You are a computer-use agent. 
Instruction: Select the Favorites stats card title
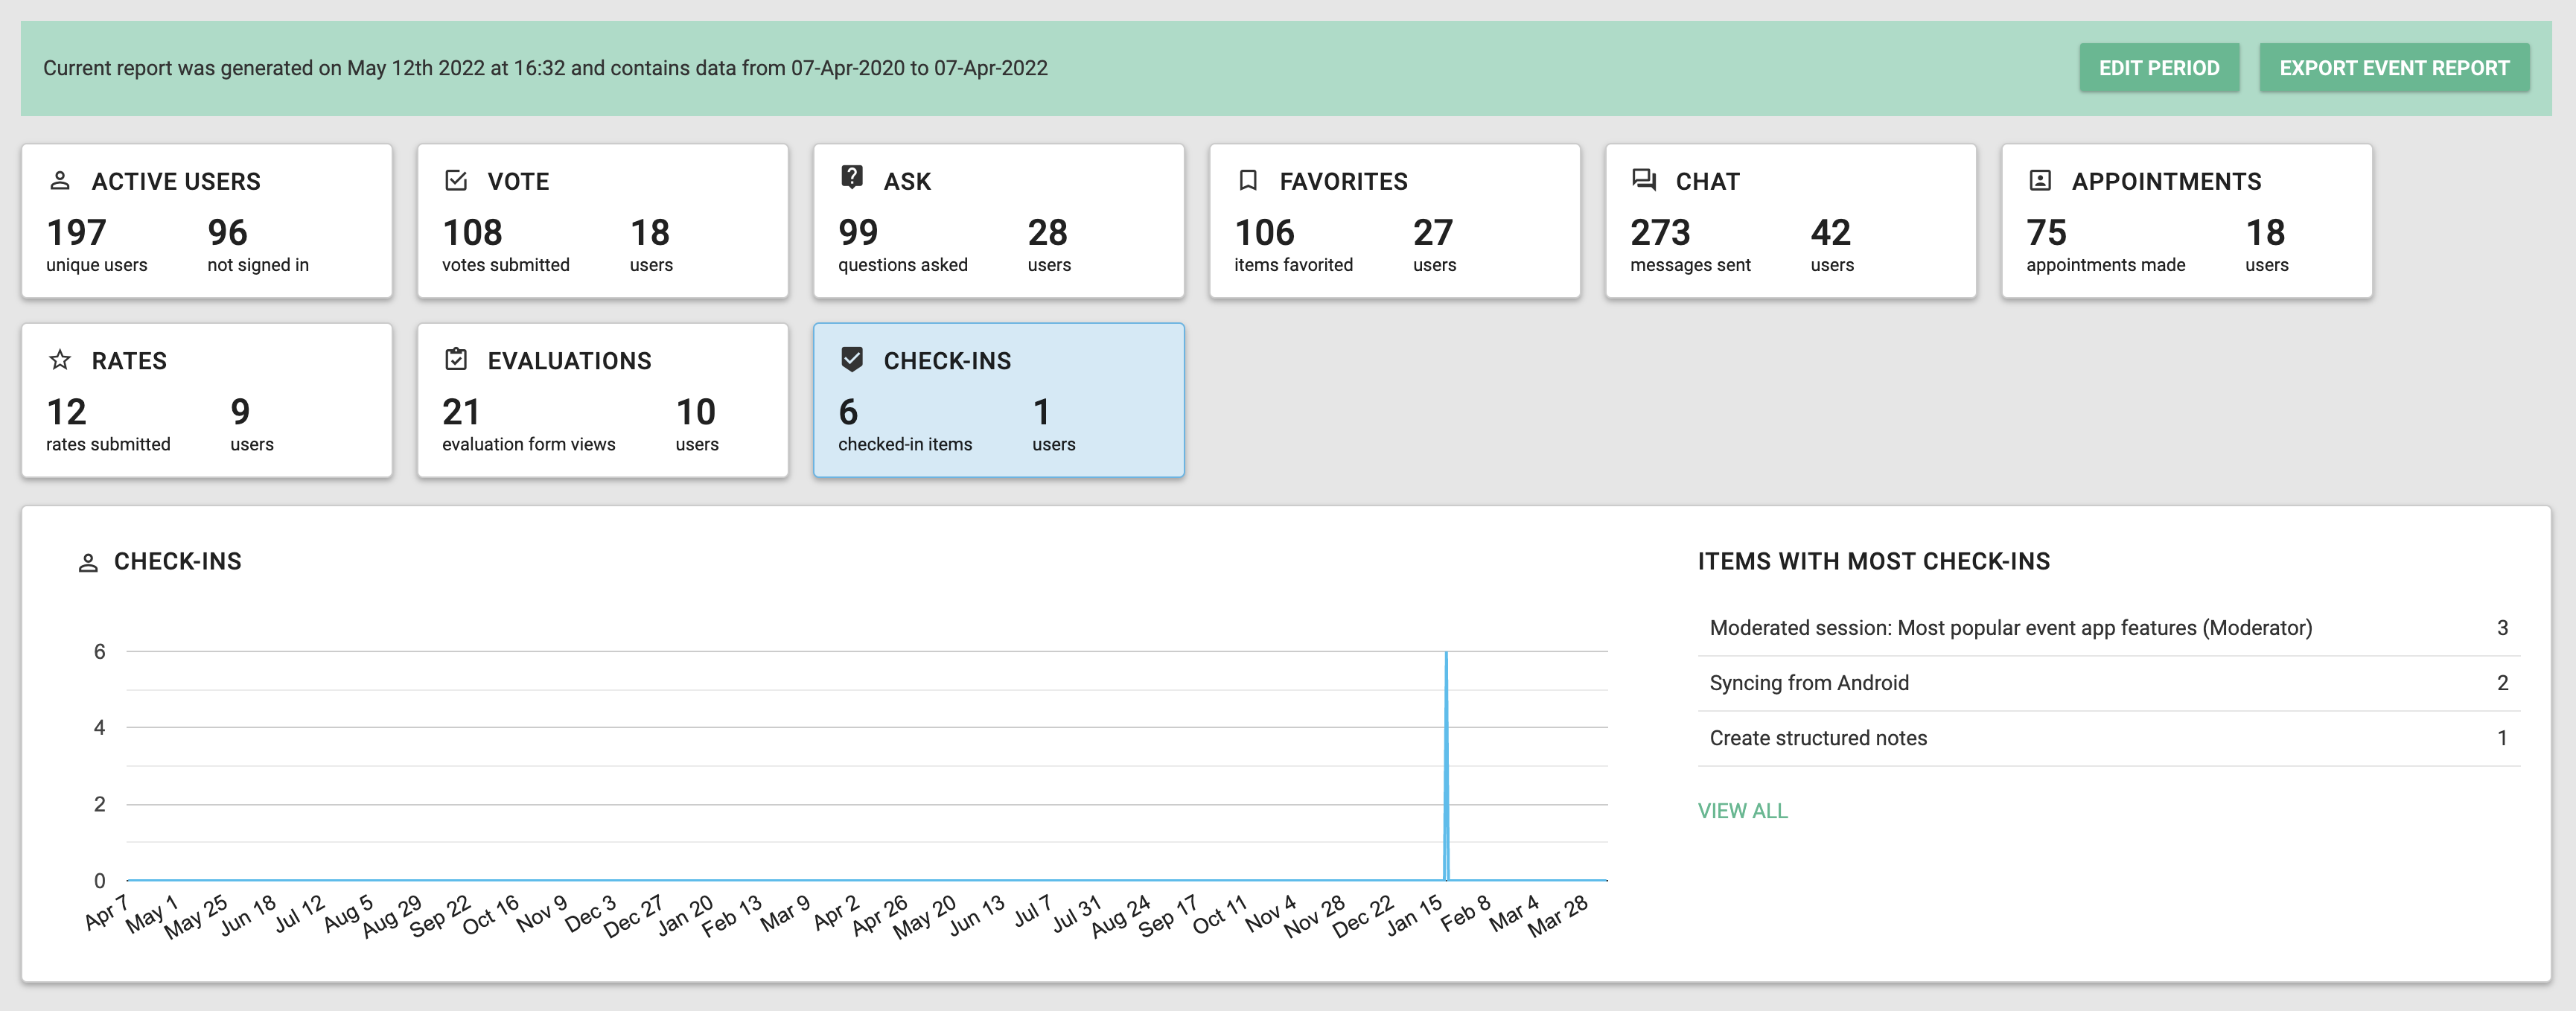pyautogui.click(x=1343, y=181)
